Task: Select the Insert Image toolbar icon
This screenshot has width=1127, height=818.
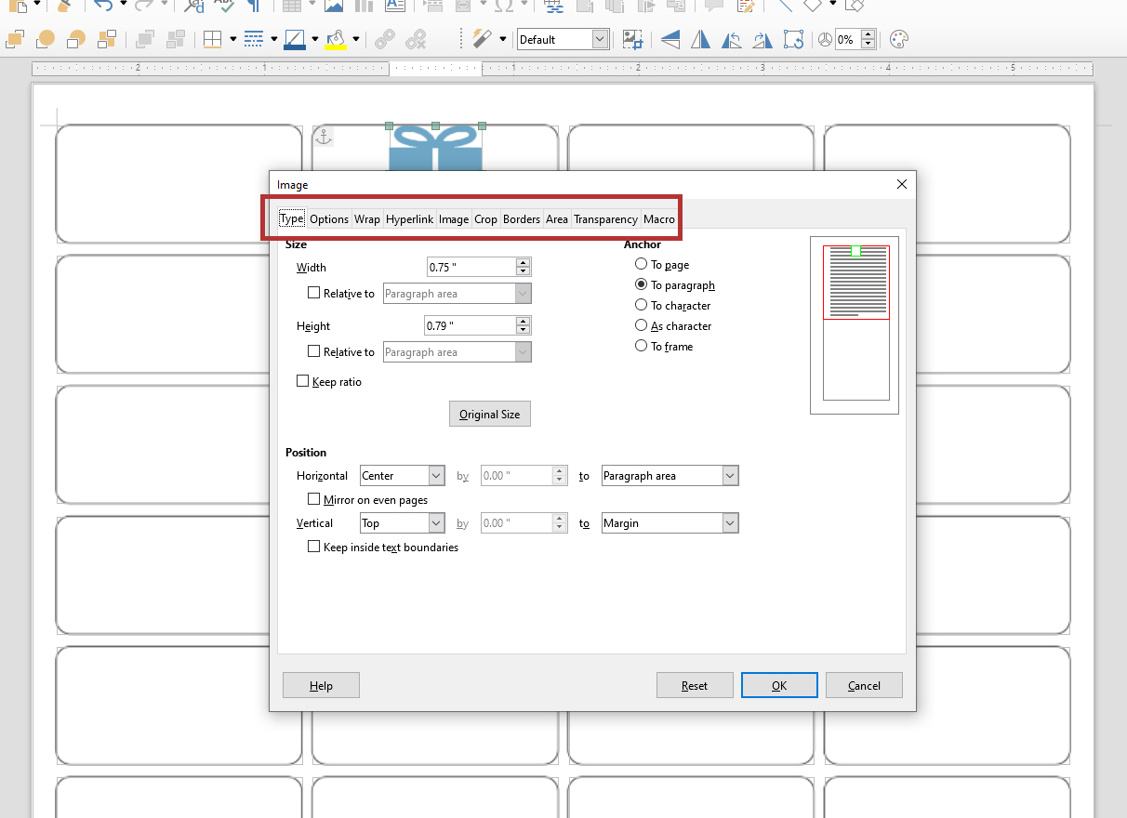Action: coord(334,7)
